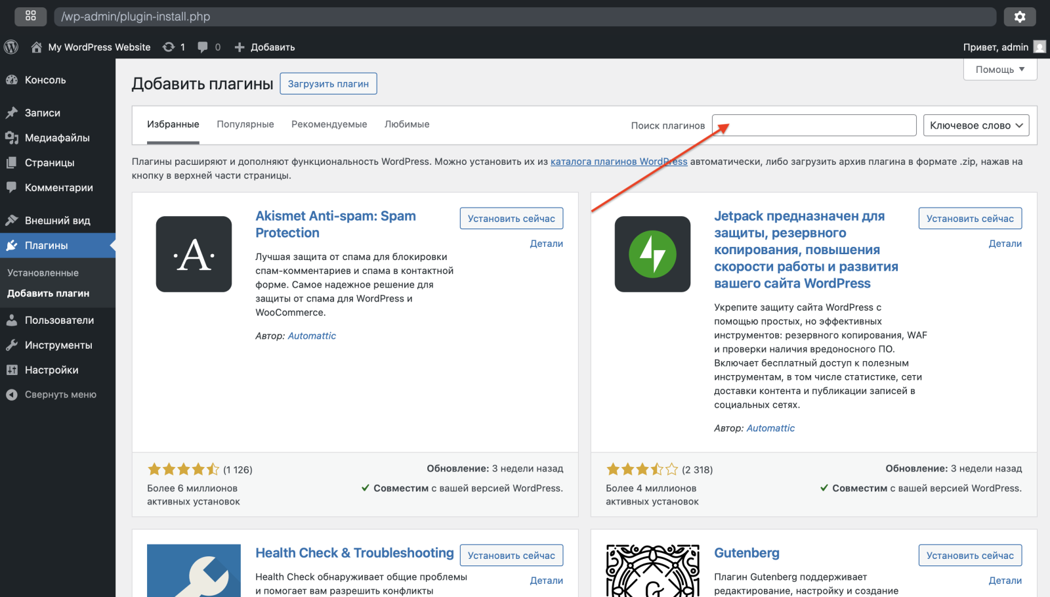Open the comments bubble in admin bar

[203, 47]
